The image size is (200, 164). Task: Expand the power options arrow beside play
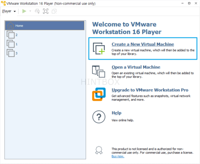tap(30, 11)
